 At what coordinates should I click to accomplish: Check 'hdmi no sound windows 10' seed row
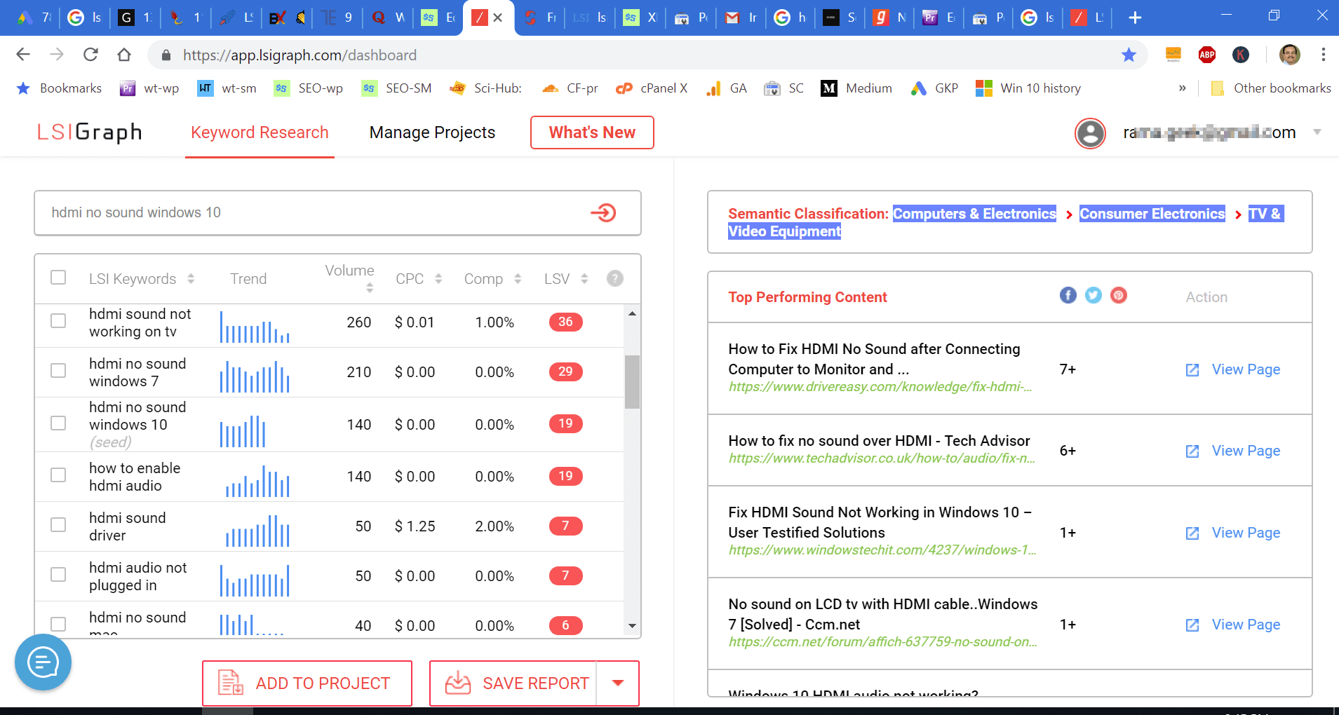point(58,423)
